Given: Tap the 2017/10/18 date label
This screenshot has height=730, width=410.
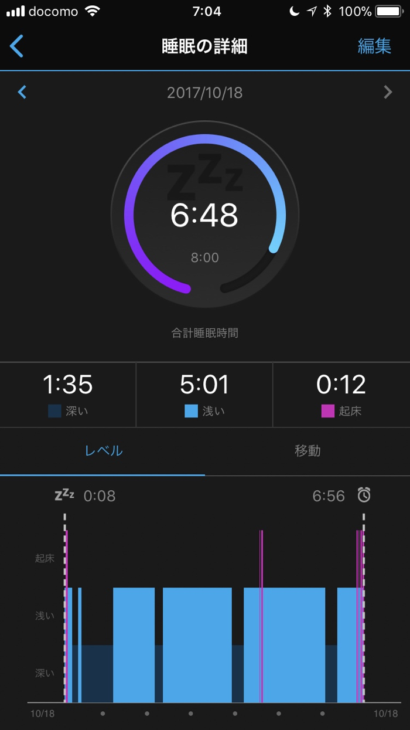Looking at the screenshot, I should click(x=204, y=93).
